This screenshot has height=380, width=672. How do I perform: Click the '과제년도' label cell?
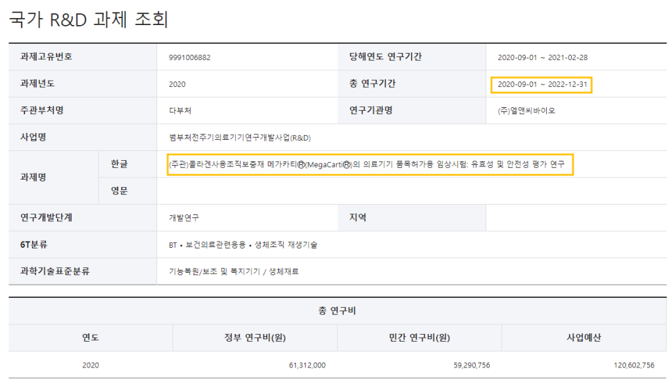(x=83, y=84)
